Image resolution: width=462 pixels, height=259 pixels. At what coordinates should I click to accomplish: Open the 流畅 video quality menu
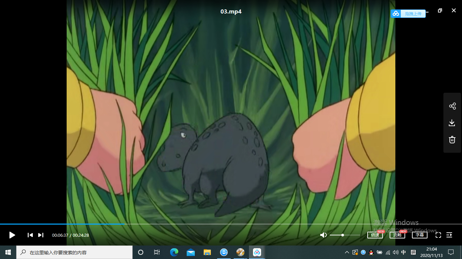[x=397, y=235]
